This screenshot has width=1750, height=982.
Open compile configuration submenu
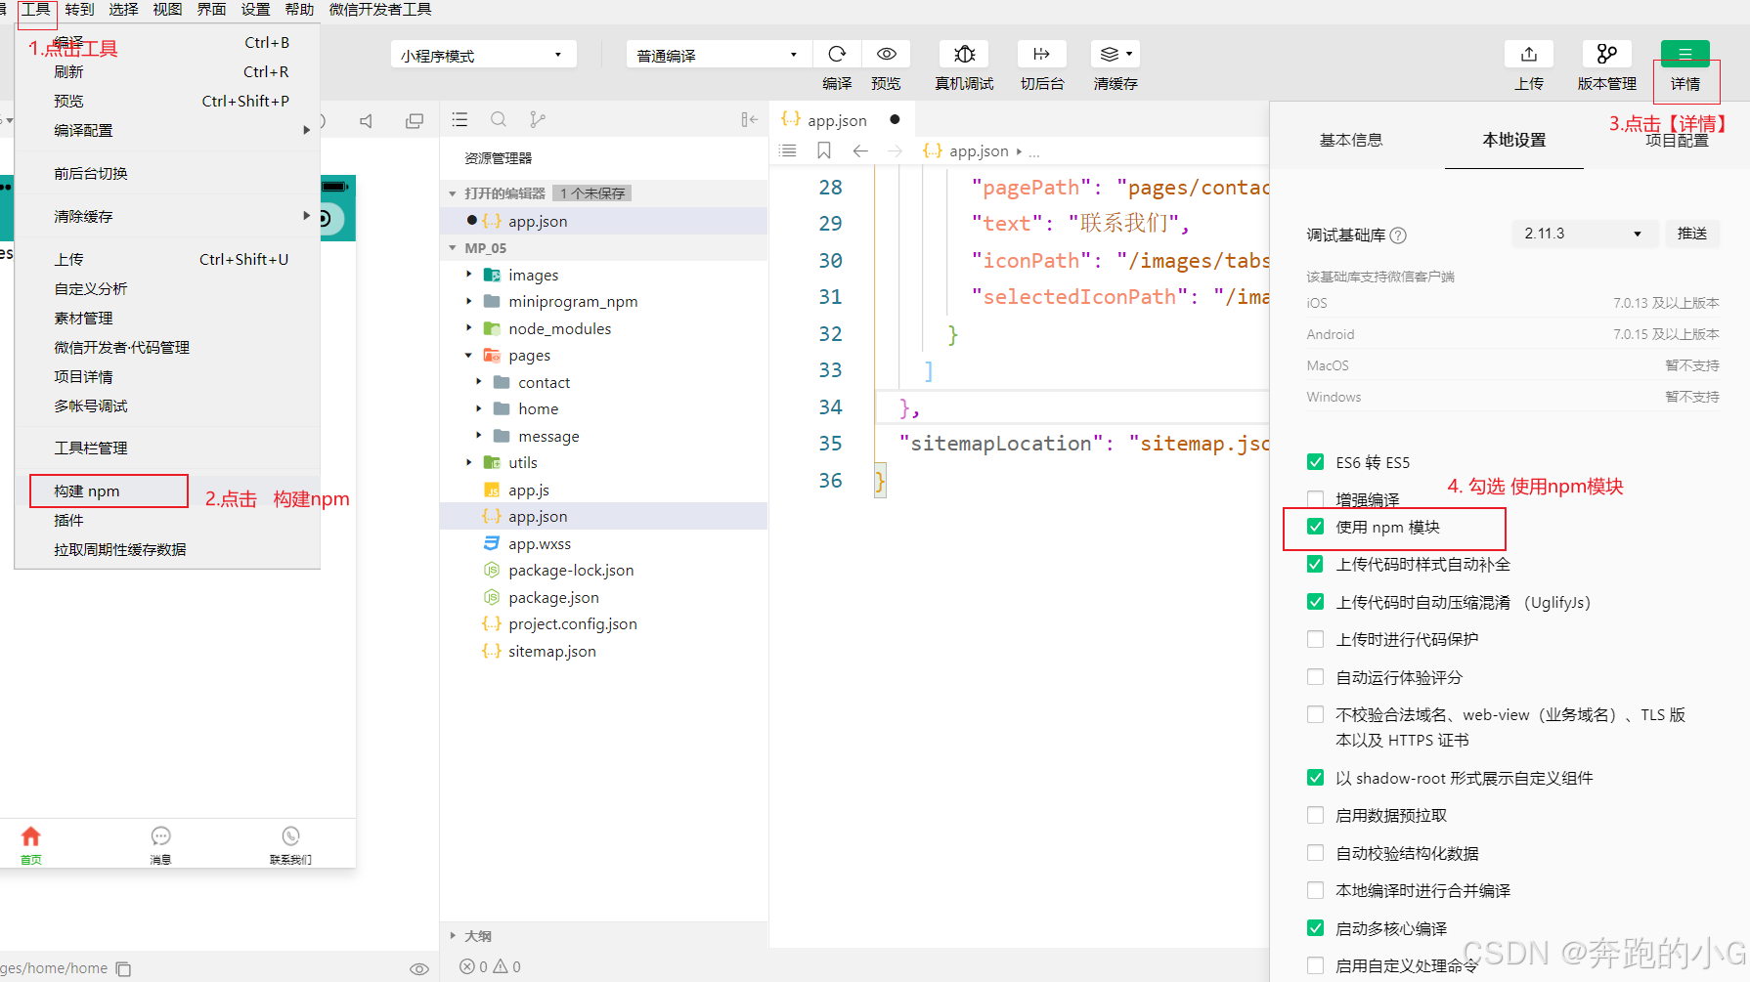pos(167,130)
